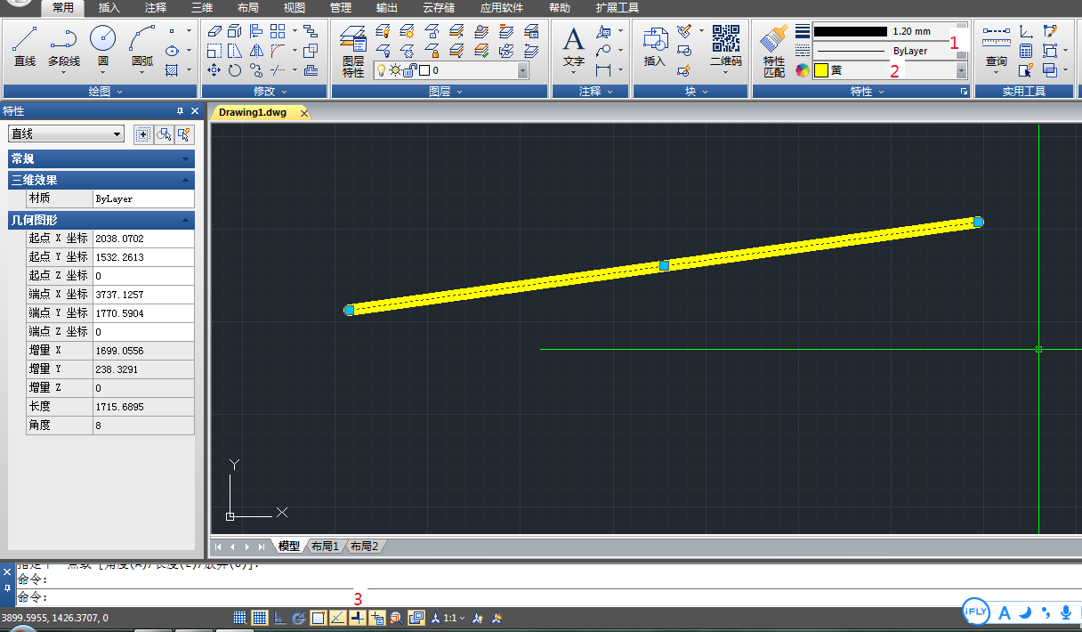Click the yellow color swatch in Properties
Screen dimensions: 1082x632
point(821,70)
